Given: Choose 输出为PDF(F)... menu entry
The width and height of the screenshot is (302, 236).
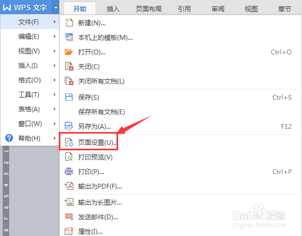Looking at the screenshot, I should tap(181, 186).
